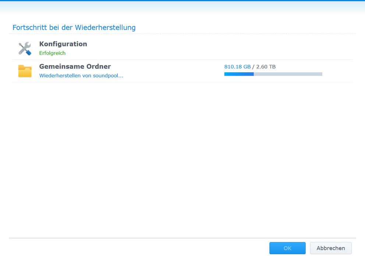This screenshot has width=365, height=256.
Task: Click the OK button
Action: point(287,248)
